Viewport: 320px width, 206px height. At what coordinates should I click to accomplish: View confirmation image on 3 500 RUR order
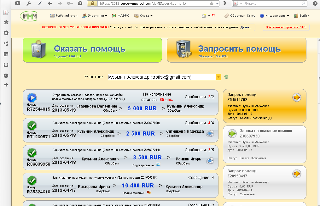(158, 164)
